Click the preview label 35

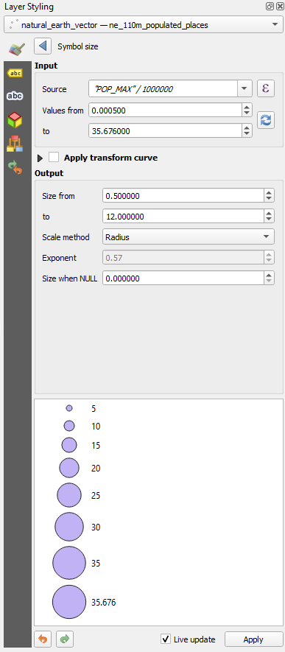[x=96, y=563]
